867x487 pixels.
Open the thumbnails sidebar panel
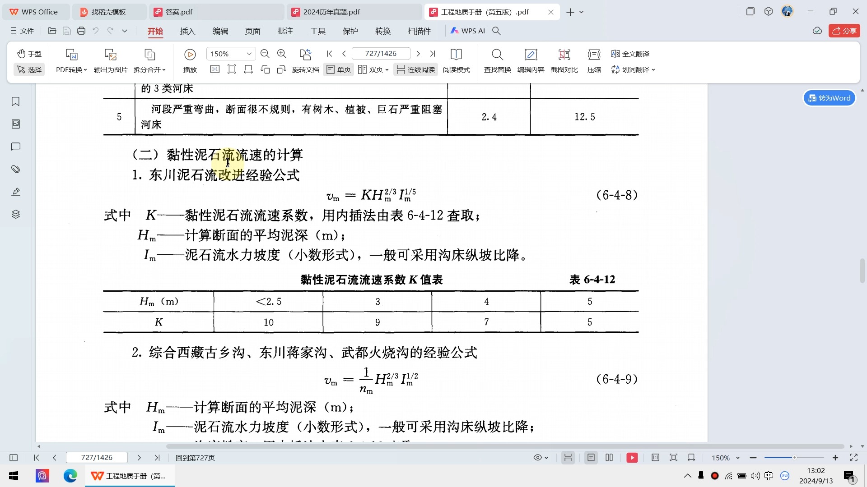point(16,124)
